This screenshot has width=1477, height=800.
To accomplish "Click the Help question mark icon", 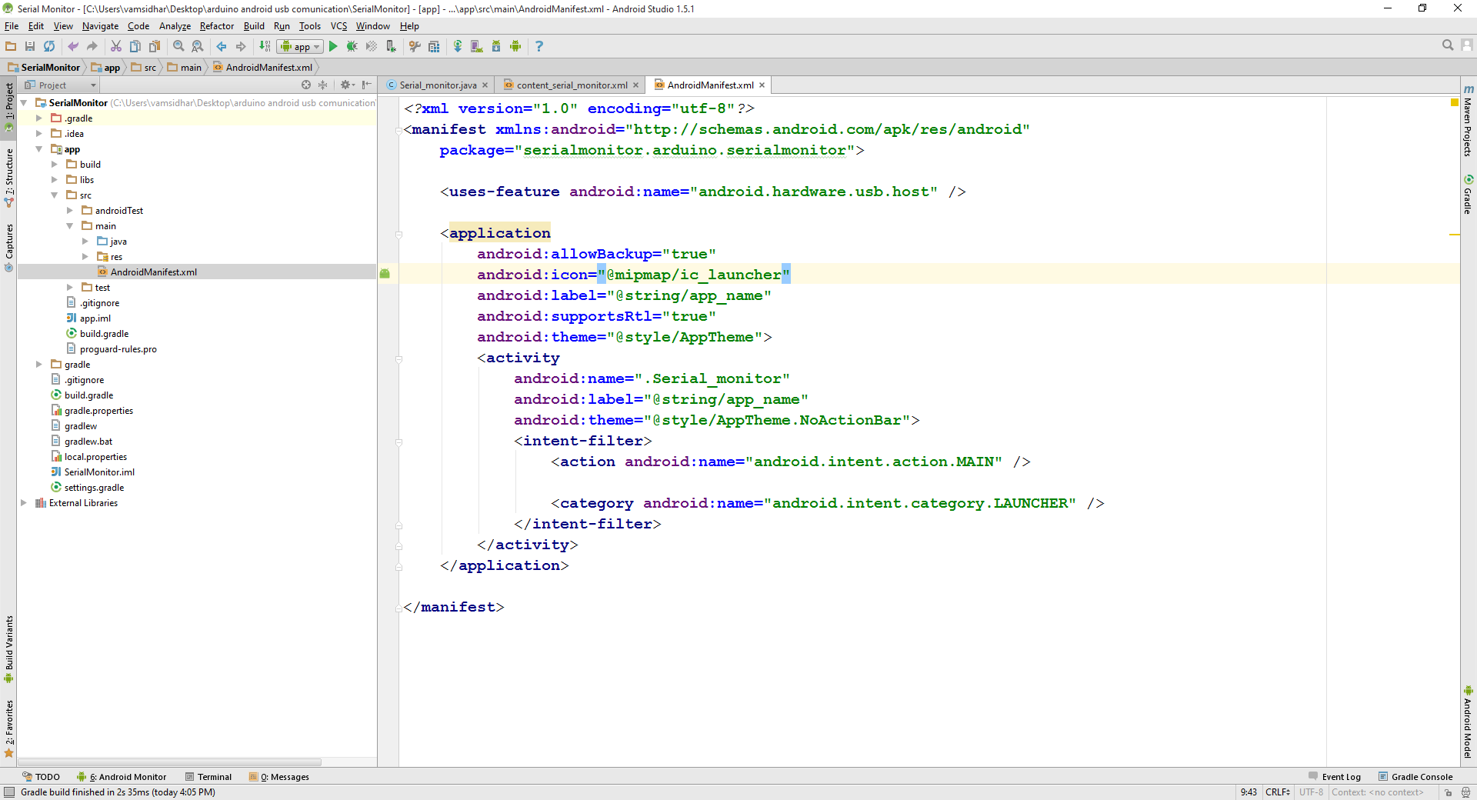I will [538, 46].
